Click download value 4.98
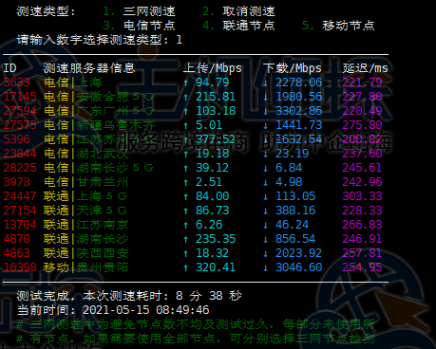Image resolution: width=436 pixels, height=349 pixels. pos(289,182)
